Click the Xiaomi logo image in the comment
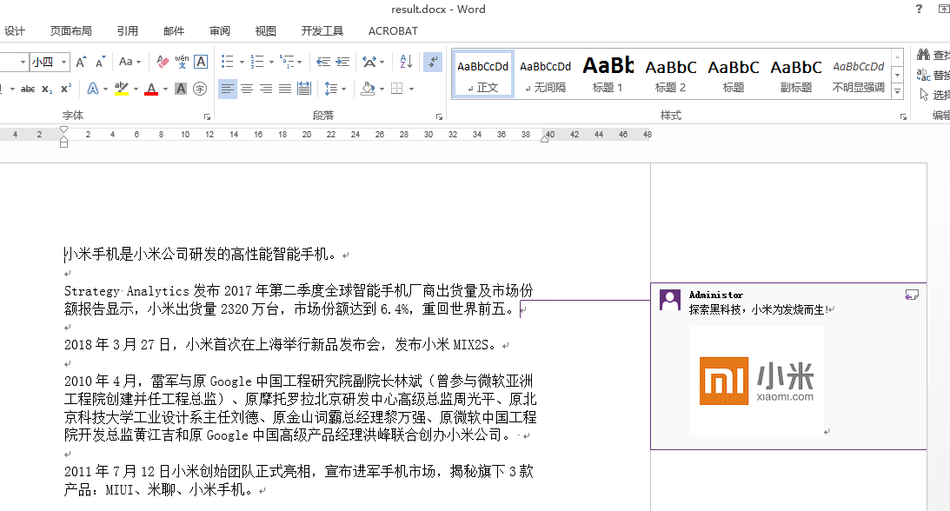This screenshot has height=511, width=950. 756,382
